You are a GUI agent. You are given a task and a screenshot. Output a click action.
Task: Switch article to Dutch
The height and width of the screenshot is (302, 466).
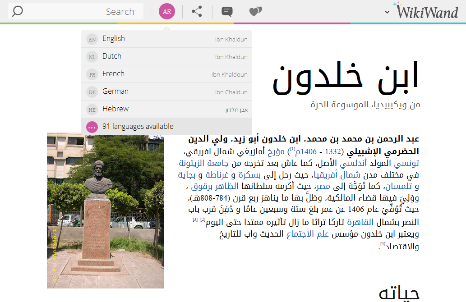coord(112,56)
